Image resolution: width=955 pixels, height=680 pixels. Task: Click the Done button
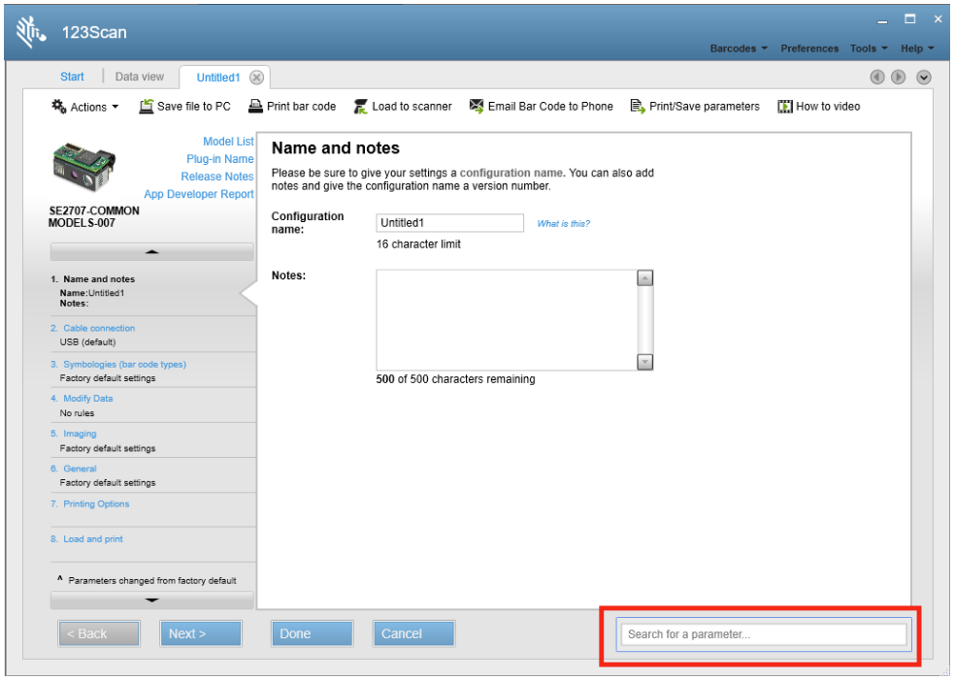(x=313, y=633)
